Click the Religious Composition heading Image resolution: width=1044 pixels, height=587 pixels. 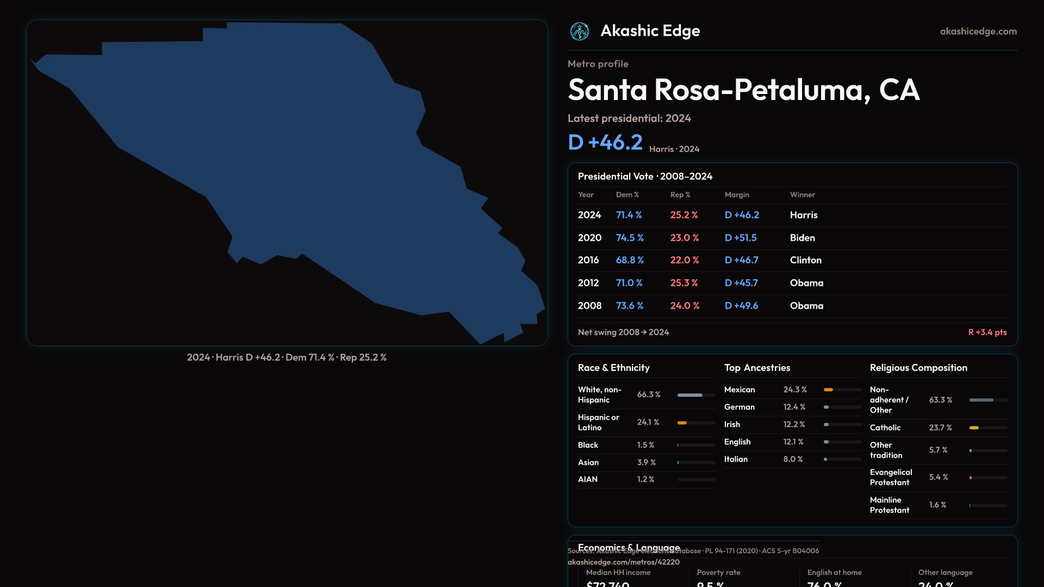(x=918, y=368)
